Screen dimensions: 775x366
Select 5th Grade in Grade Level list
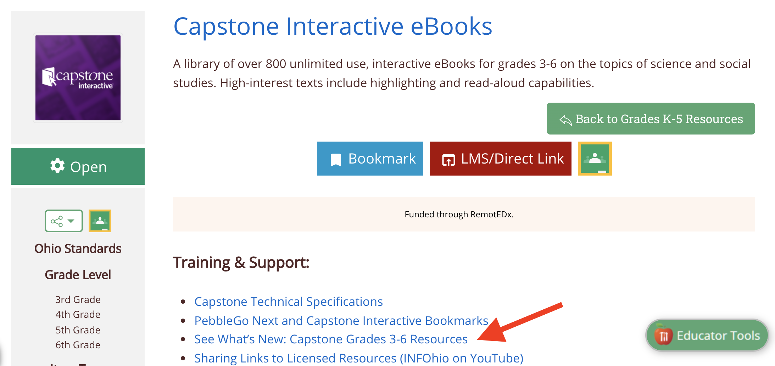(x=78, y=330)
